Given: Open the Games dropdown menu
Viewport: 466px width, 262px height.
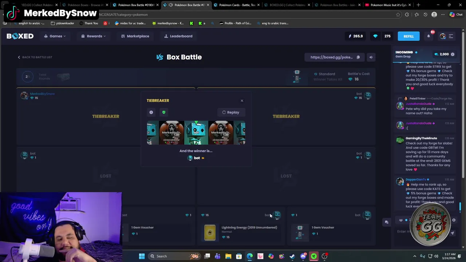Looking at the screenshot, I should tap(55, 36).
